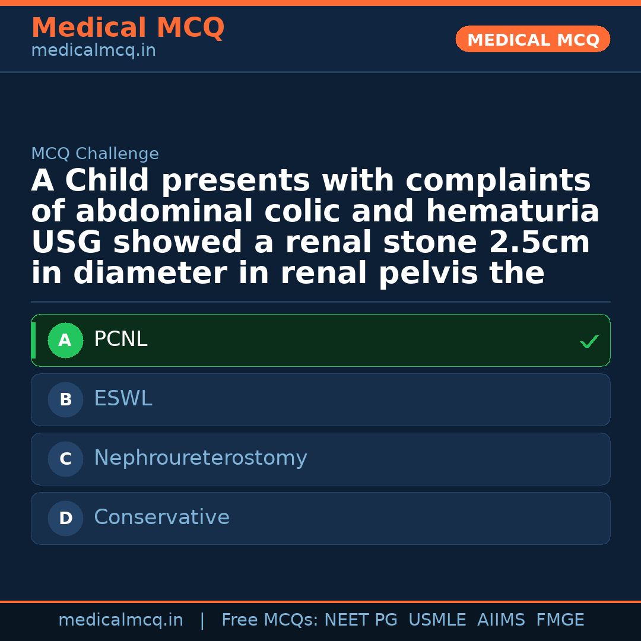The image size is (641, 641).
Task: Click the Medical MCQ header title
Action: [128, 28]
